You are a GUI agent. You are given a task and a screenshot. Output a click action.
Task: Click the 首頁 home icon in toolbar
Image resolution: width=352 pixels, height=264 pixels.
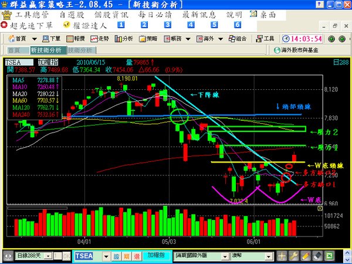[12, 39]
